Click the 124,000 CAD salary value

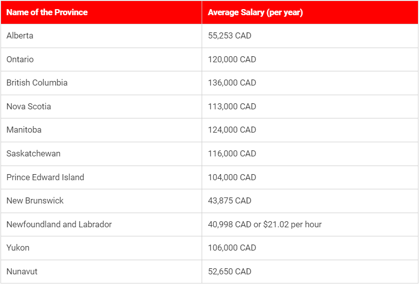(x=232, y=130)
